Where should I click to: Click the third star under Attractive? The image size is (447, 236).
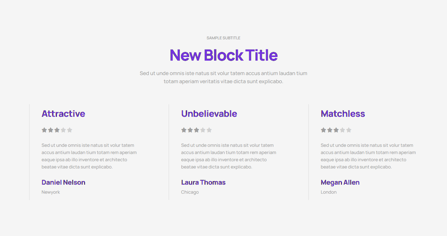[57, 130]
